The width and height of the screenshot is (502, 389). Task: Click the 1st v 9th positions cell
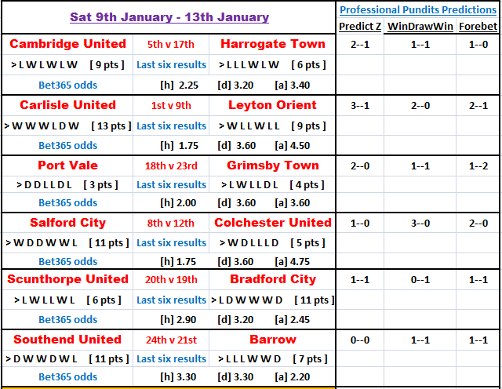[171, 105]
